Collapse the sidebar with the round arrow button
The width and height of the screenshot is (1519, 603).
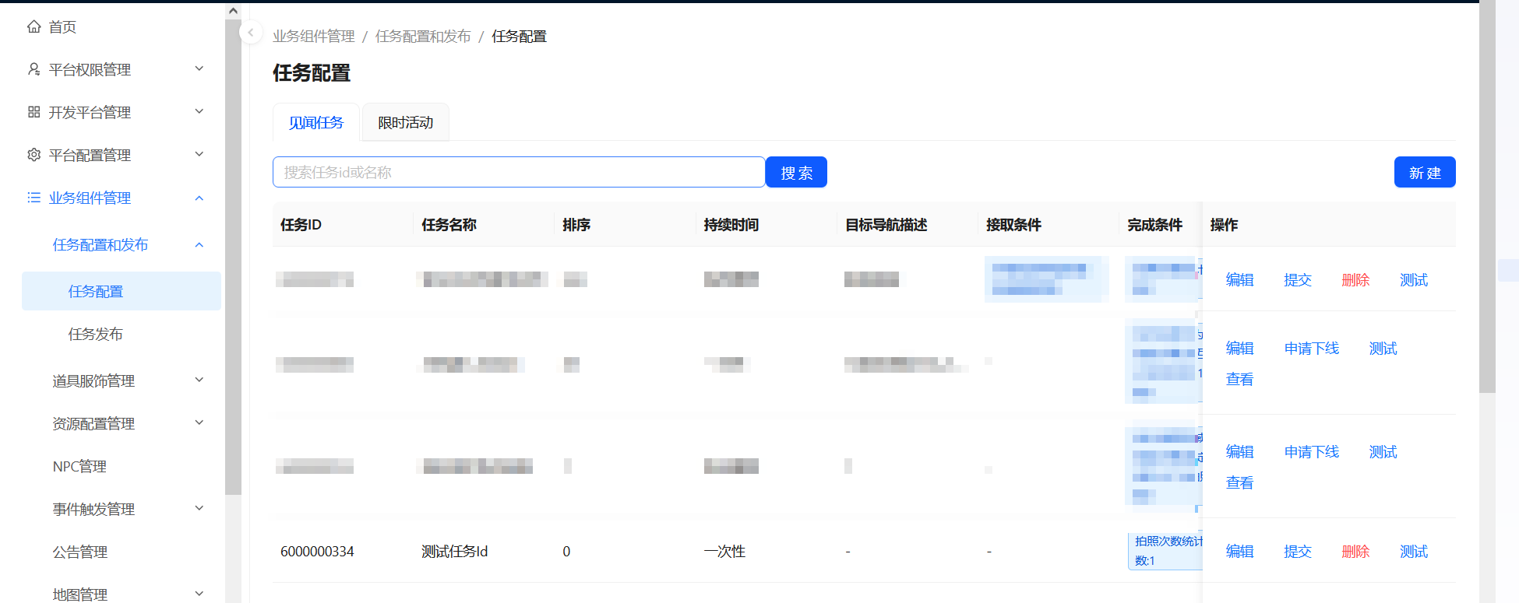coord(251,33)
